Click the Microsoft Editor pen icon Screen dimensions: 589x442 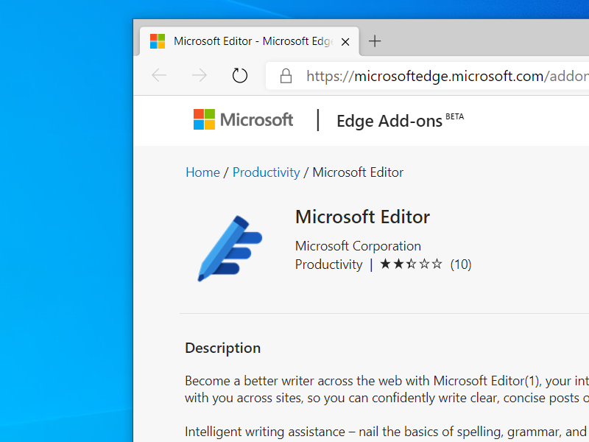[x=229, y=248]
